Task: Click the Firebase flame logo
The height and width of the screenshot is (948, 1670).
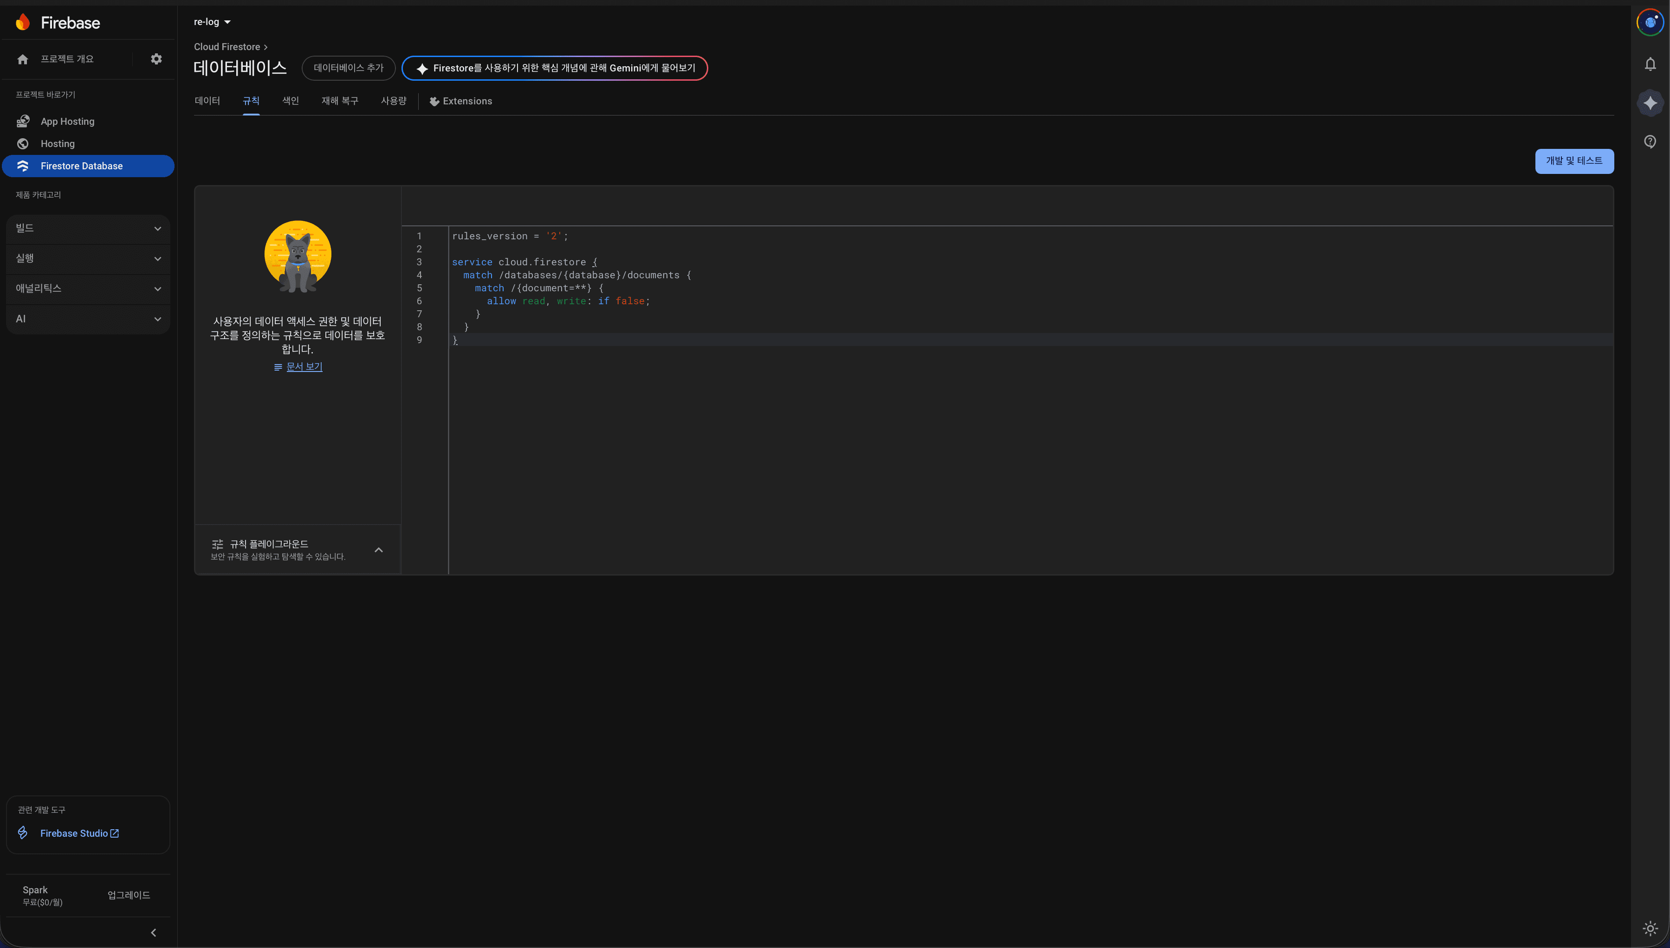Action: (x=23, y=22)
